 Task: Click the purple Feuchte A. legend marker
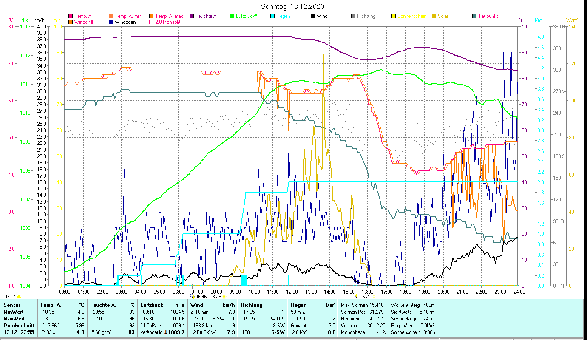tap(192, 16)
